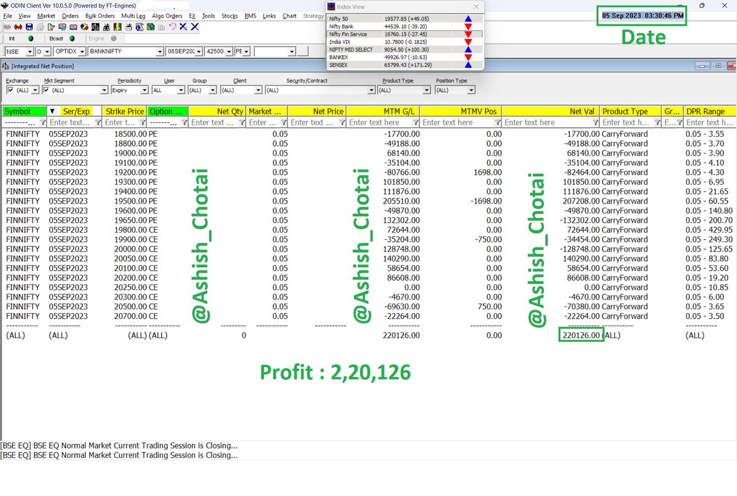Select the India VIX row in Index View
Screen dimensions: 737x496
click(404, 42)
